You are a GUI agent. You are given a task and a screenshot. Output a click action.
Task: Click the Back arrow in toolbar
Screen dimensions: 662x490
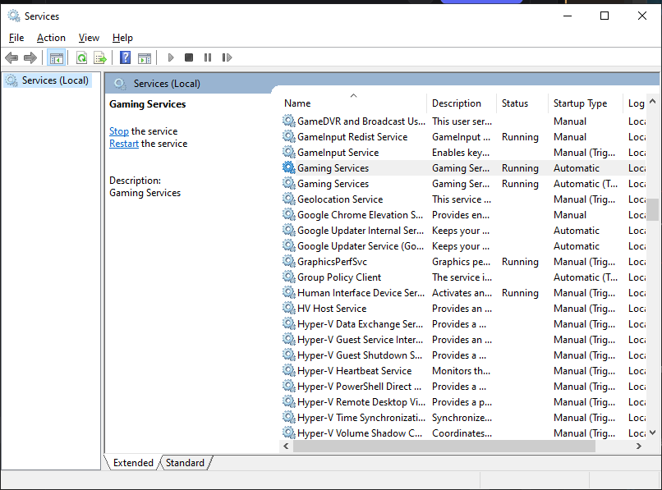click(11, 57)
